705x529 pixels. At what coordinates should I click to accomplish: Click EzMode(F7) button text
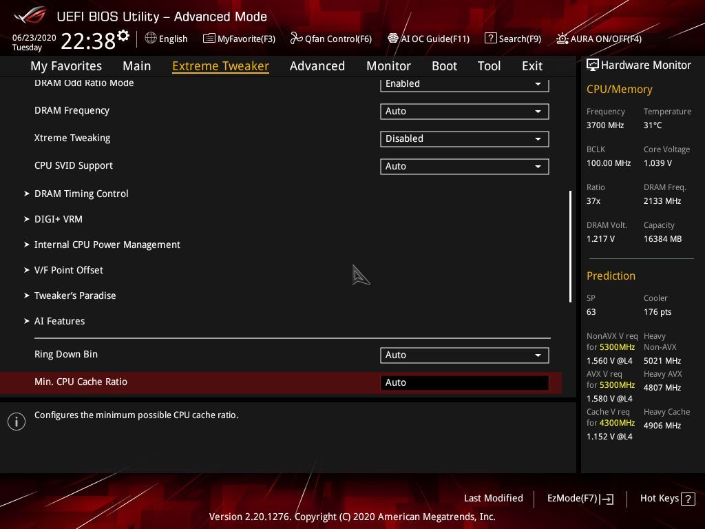pyautogui.click(x=572, y=499)
